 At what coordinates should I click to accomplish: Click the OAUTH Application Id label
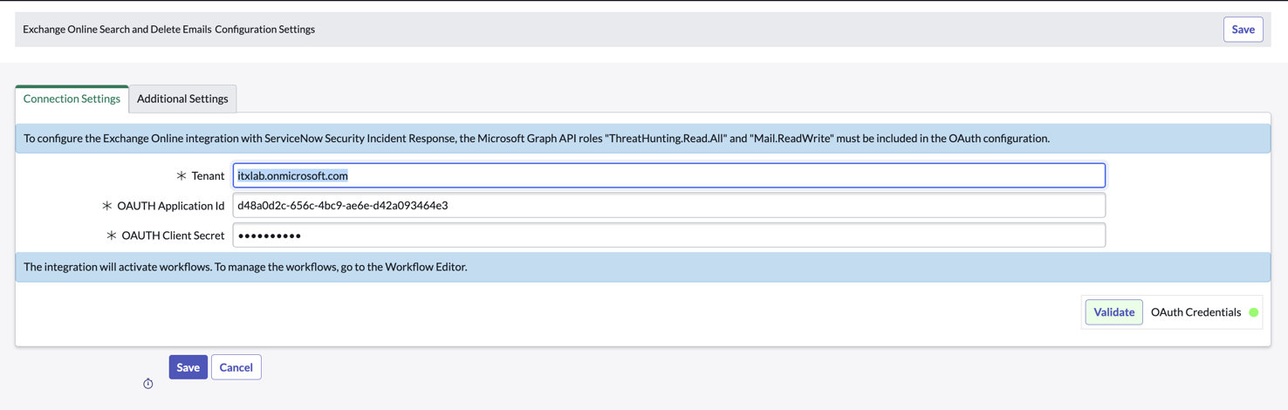(x=171, y=206)
